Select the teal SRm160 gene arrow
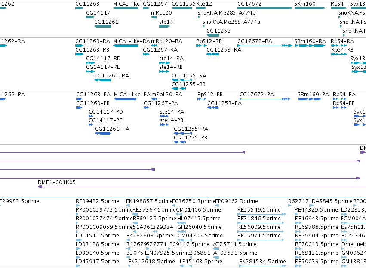This screenshot has width=366, height=268. 310,8
